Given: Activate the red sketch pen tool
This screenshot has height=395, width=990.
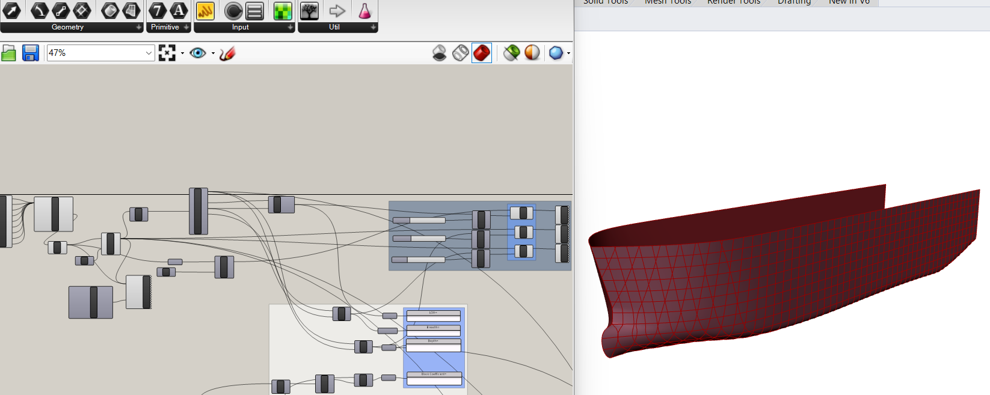Looking at the screenshot, I should (227, 54).
